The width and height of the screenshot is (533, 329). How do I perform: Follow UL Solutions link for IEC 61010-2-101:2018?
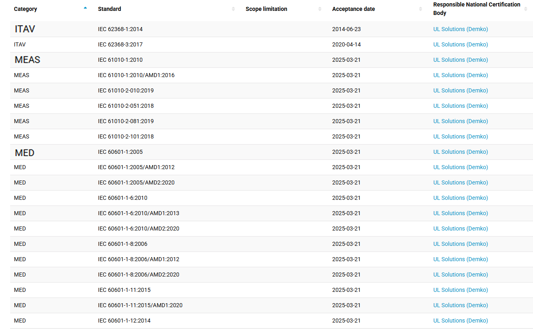coord(460,136)
